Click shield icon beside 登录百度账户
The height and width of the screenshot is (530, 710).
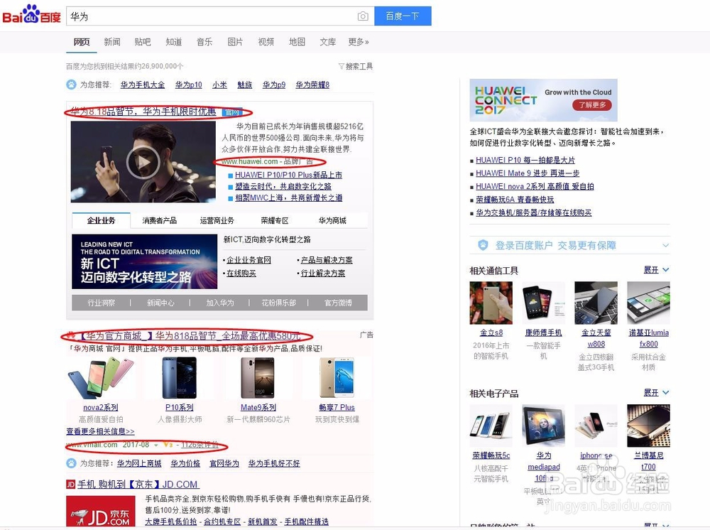coord(483,245)
